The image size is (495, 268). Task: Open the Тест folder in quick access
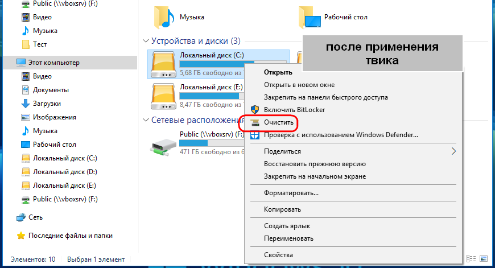pos(39,44)
